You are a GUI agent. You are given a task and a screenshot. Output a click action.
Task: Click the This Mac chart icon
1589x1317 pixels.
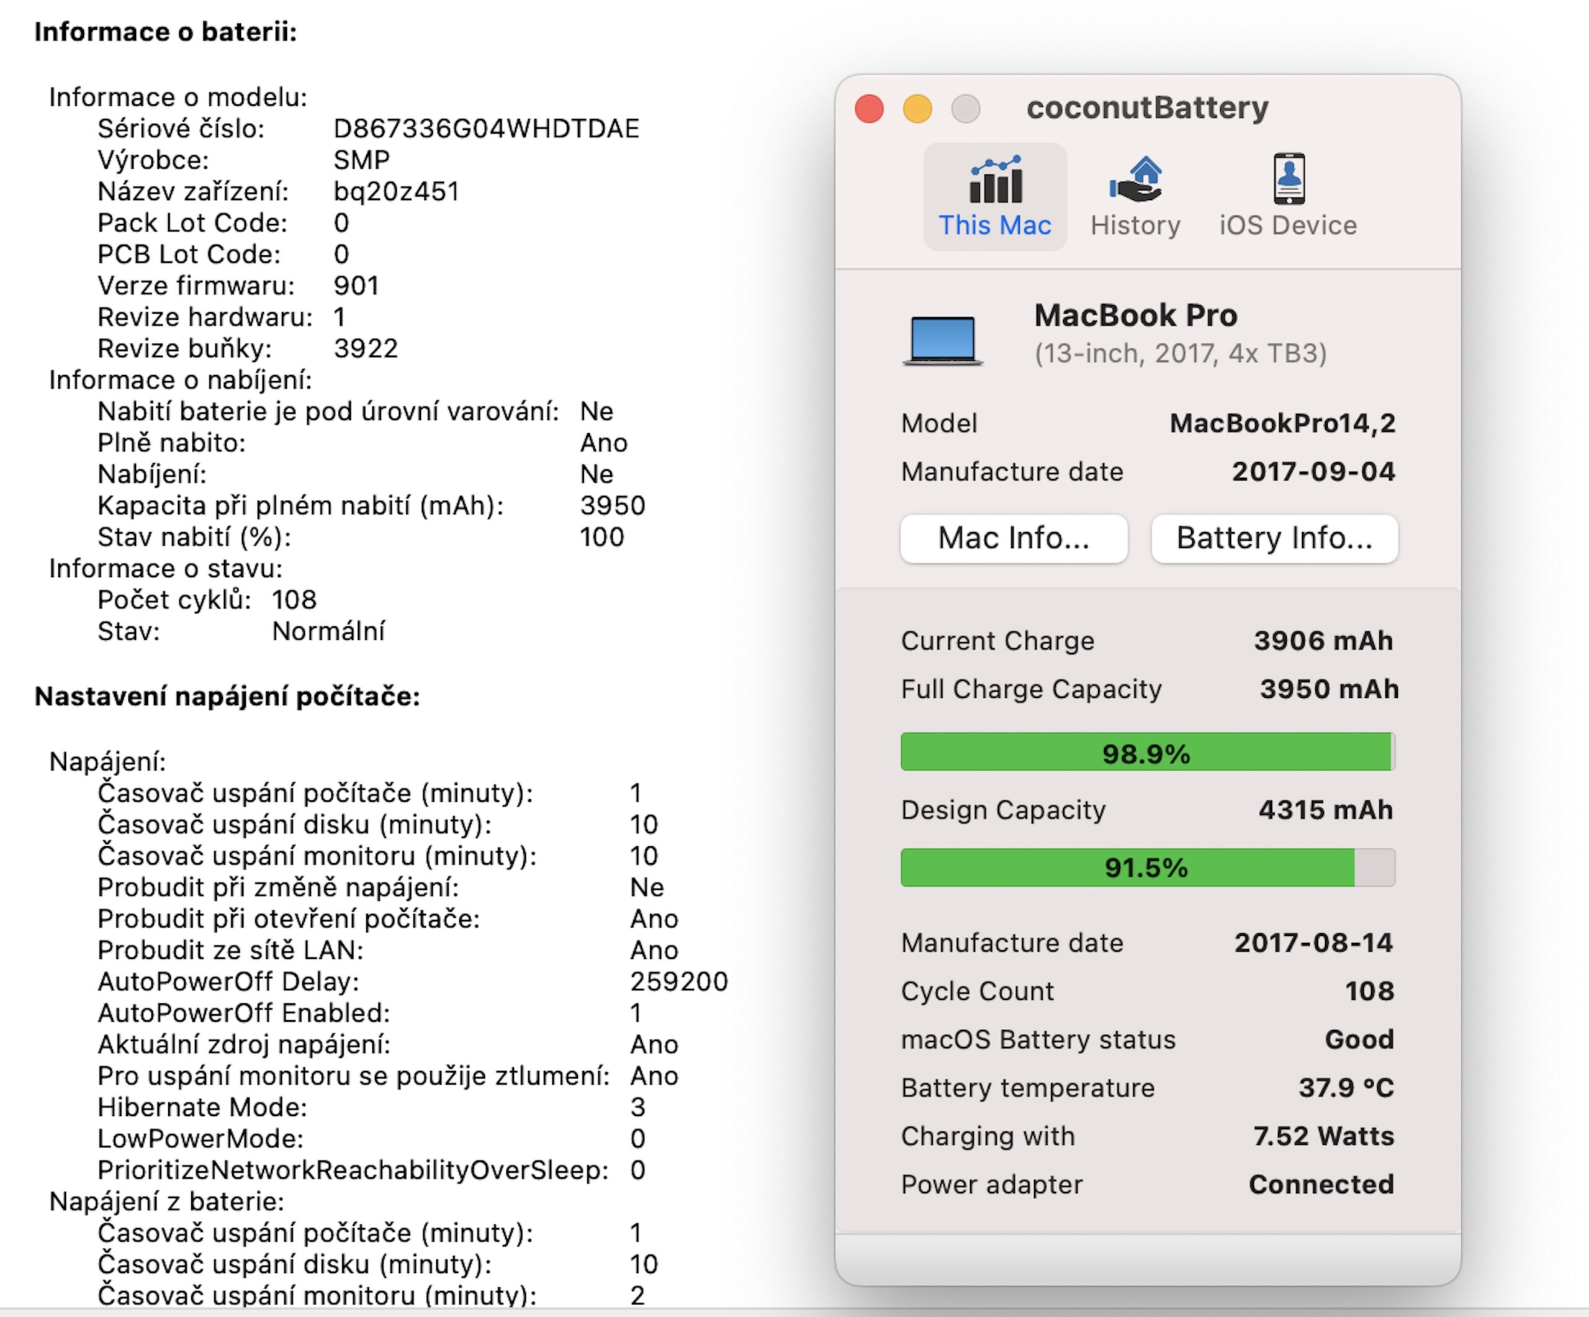[x=995, y=180]
